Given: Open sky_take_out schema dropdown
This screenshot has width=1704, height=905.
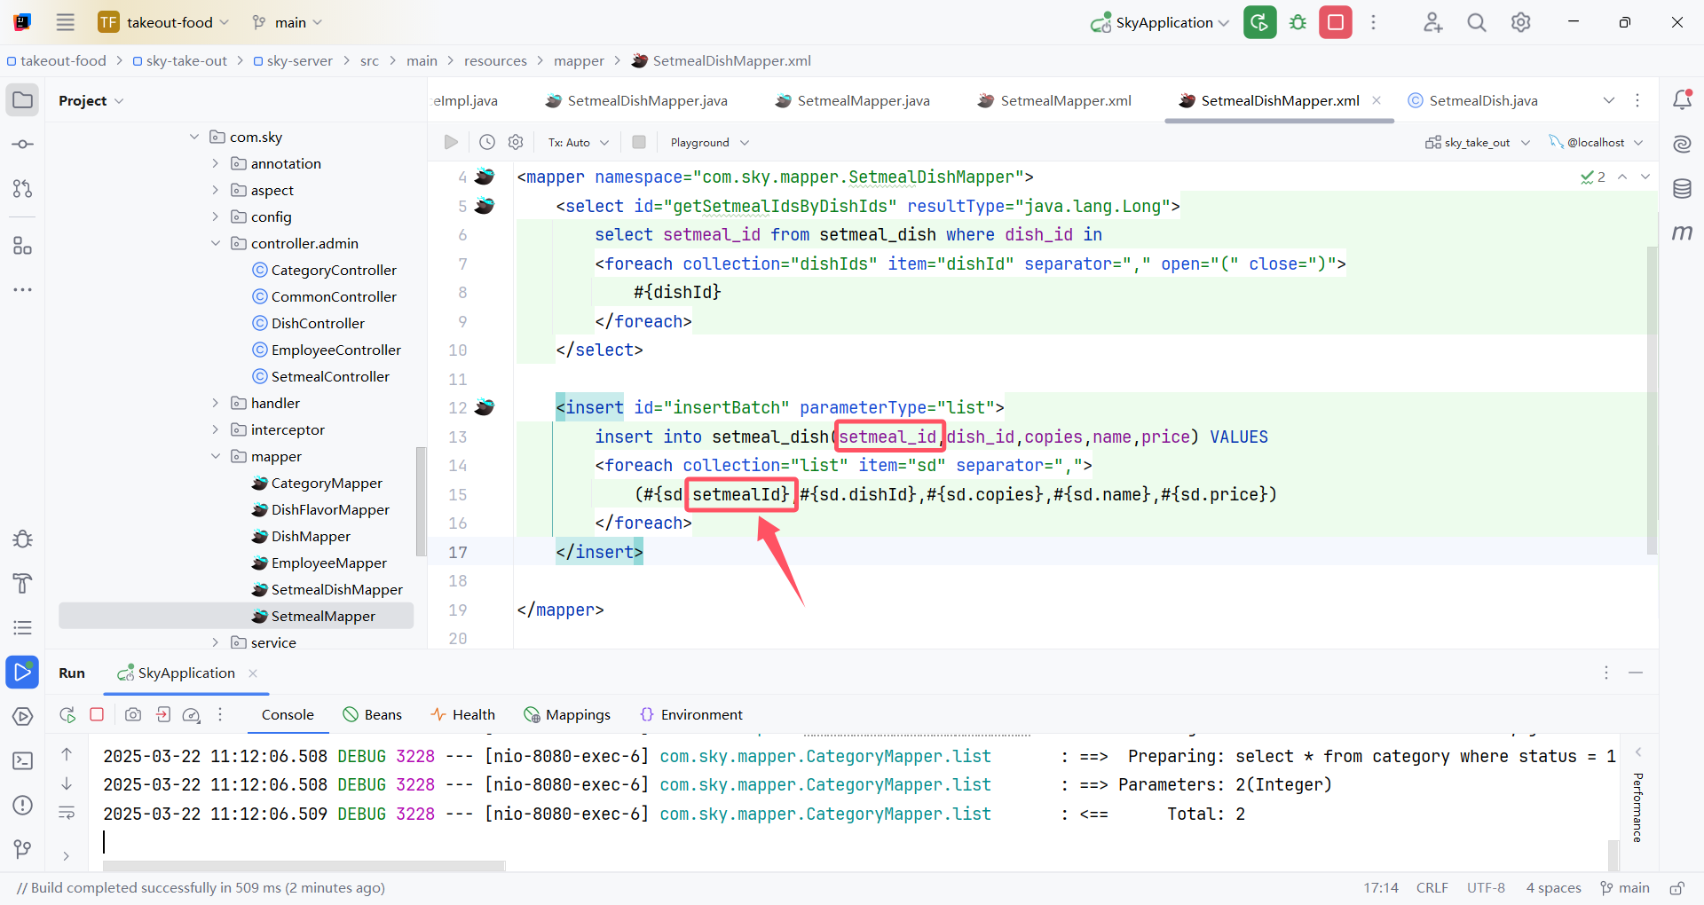Looking at the screenshot, I should pos(1478,142).
